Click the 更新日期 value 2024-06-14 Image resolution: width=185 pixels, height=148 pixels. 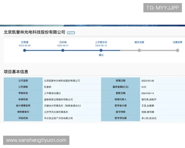click(x=148, y=93)
